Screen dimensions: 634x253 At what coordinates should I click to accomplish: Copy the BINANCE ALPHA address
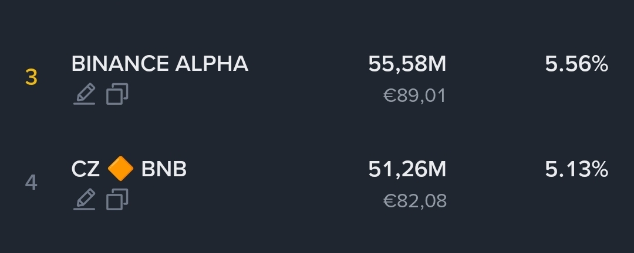(117, 94)
